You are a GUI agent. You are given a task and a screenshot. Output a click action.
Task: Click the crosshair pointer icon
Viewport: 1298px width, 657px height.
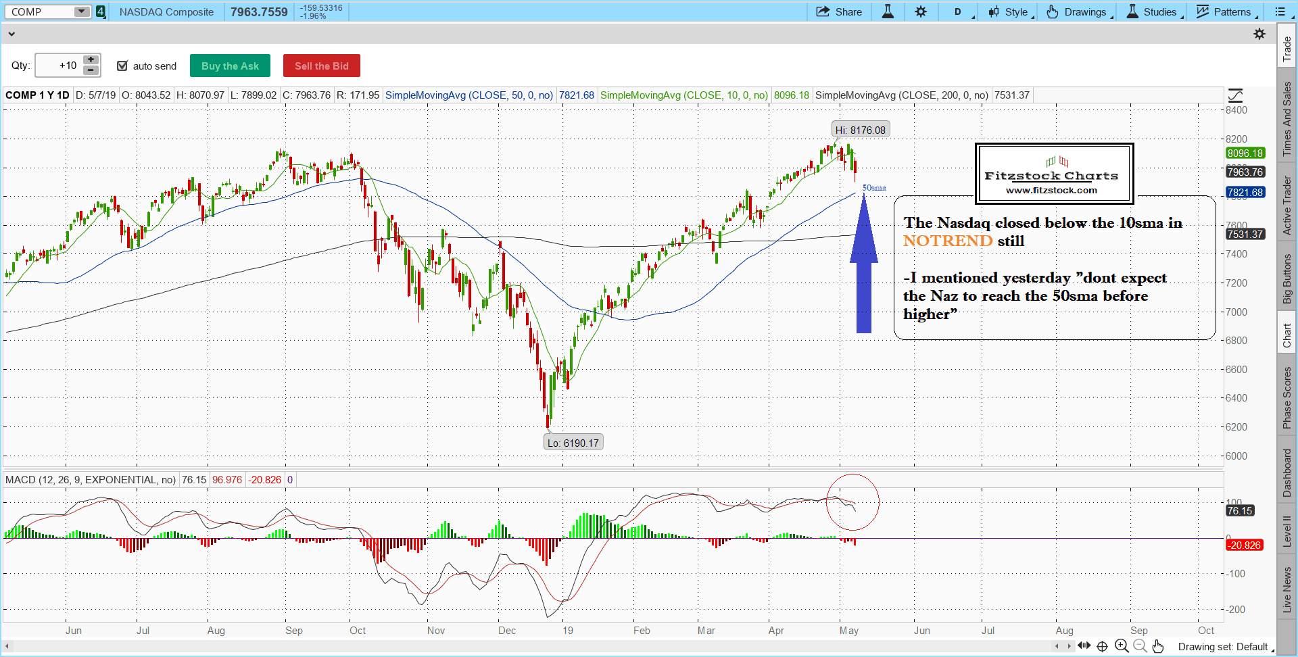(1102, 646)
